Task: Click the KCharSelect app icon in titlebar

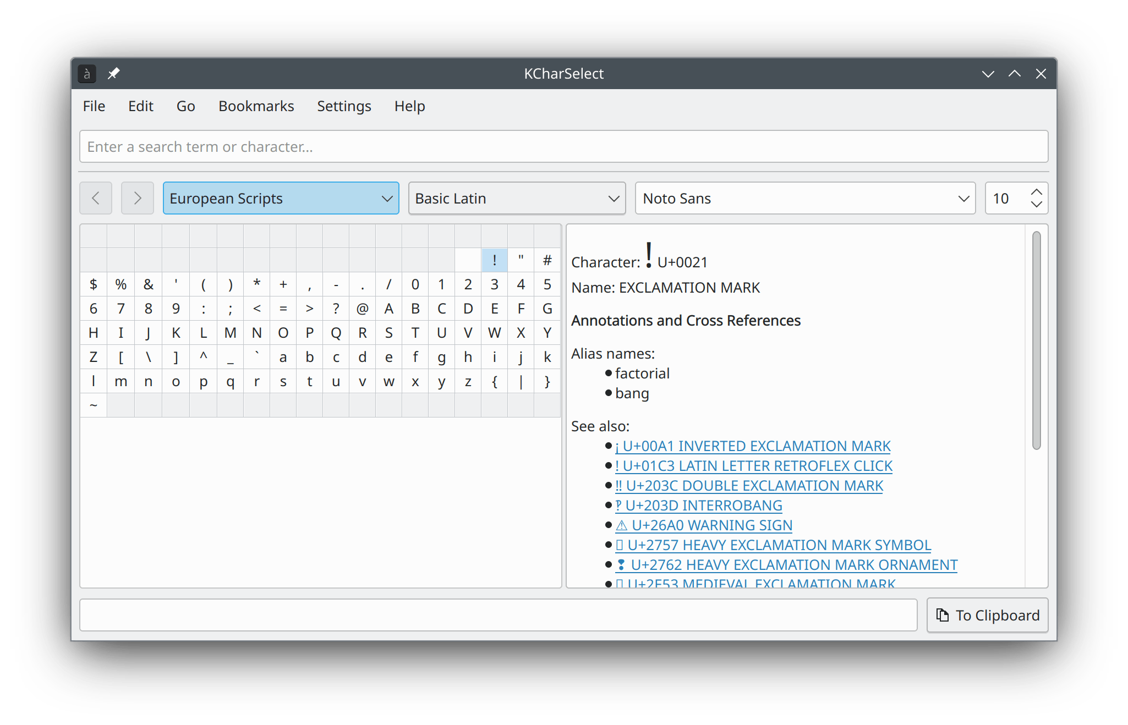Action: (x=87, y=73)
